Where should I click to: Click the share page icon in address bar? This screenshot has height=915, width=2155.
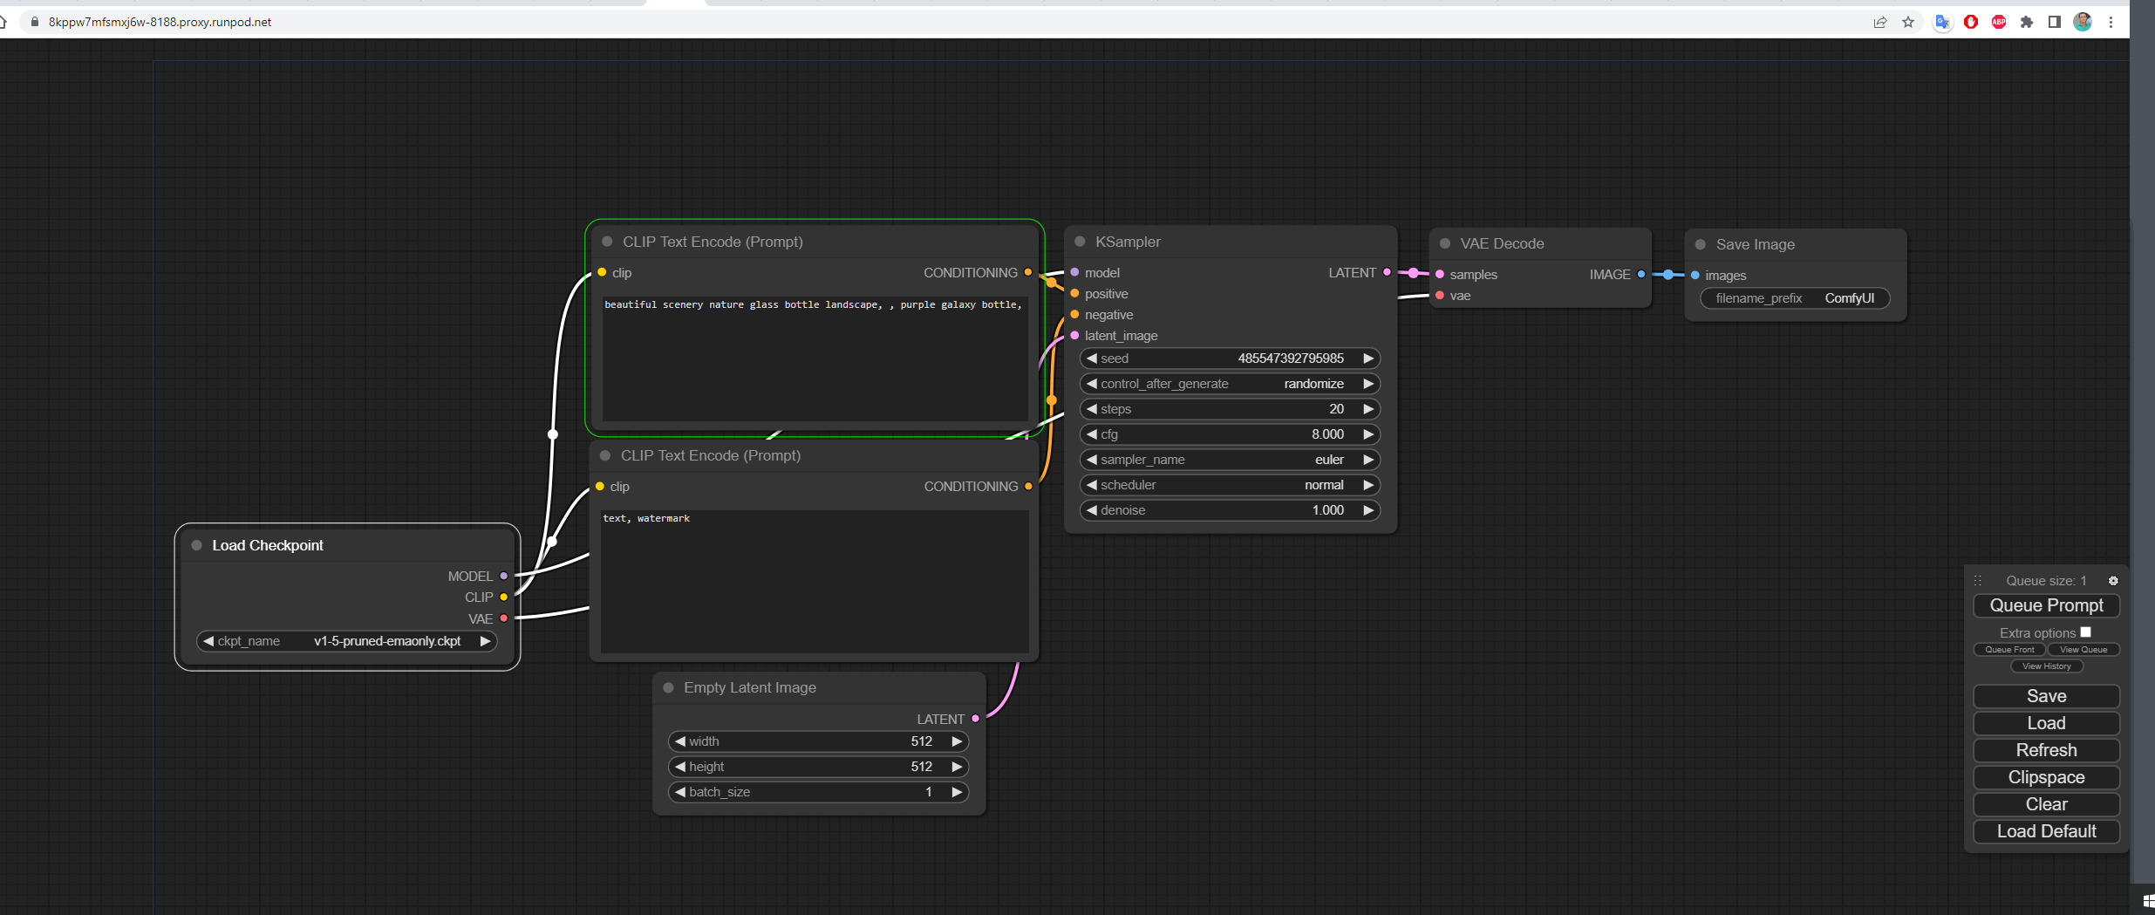[x=1880, y=23]
